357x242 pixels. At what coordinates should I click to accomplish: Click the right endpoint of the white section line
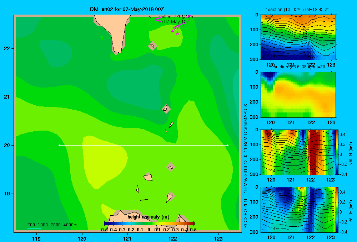(x=228, y=145)
